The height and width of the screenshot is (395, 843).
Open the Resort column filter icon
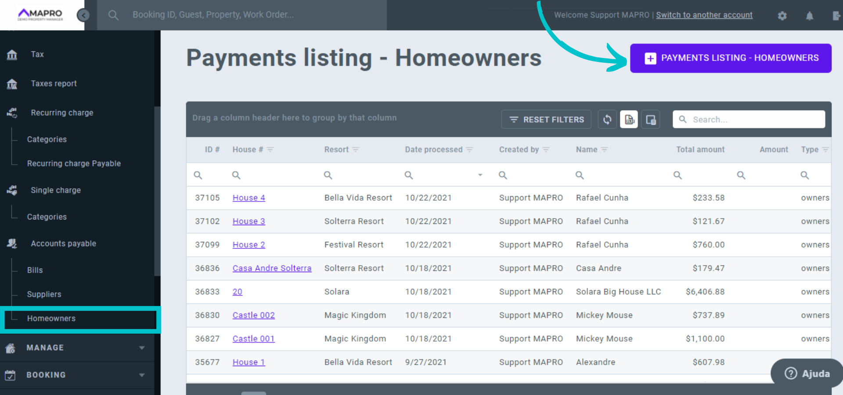point(356,150)
